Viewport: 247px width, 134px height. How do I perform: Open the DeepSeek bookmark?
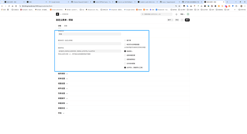click(116, 10)
